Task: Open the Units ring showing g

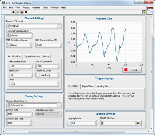Action: coord(36,84)
